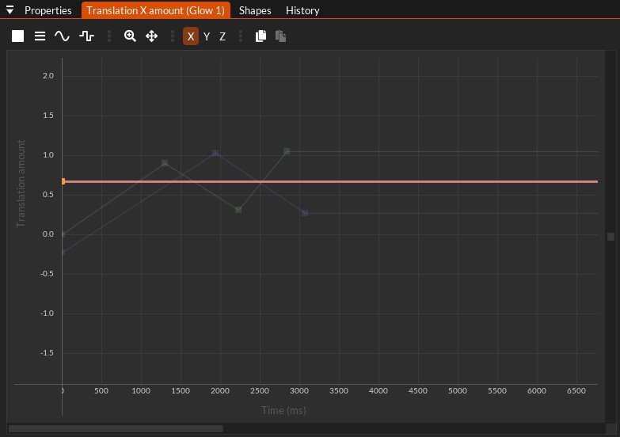Screen dimensions: 620x437
Task: Open the panel dropdown triangle menu
Action: [10, 9]
